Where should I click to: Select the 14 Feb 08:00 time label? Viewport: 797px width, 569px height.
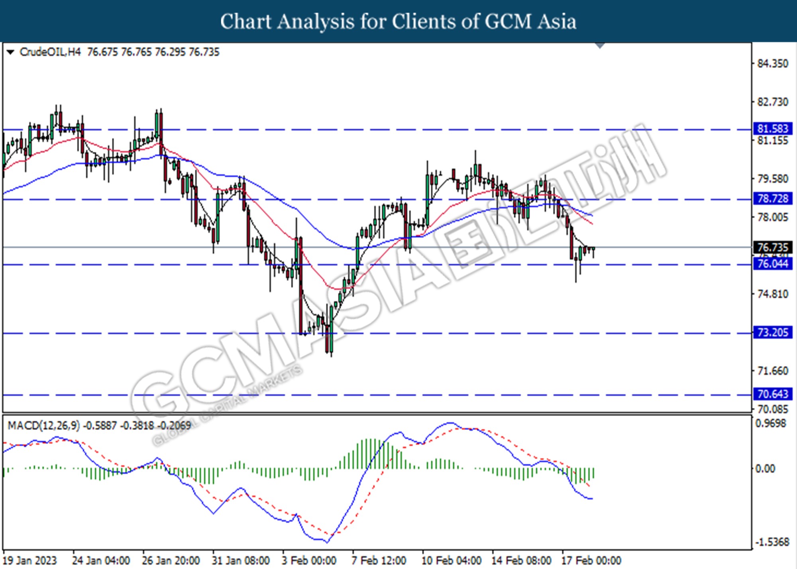[521, 561]
